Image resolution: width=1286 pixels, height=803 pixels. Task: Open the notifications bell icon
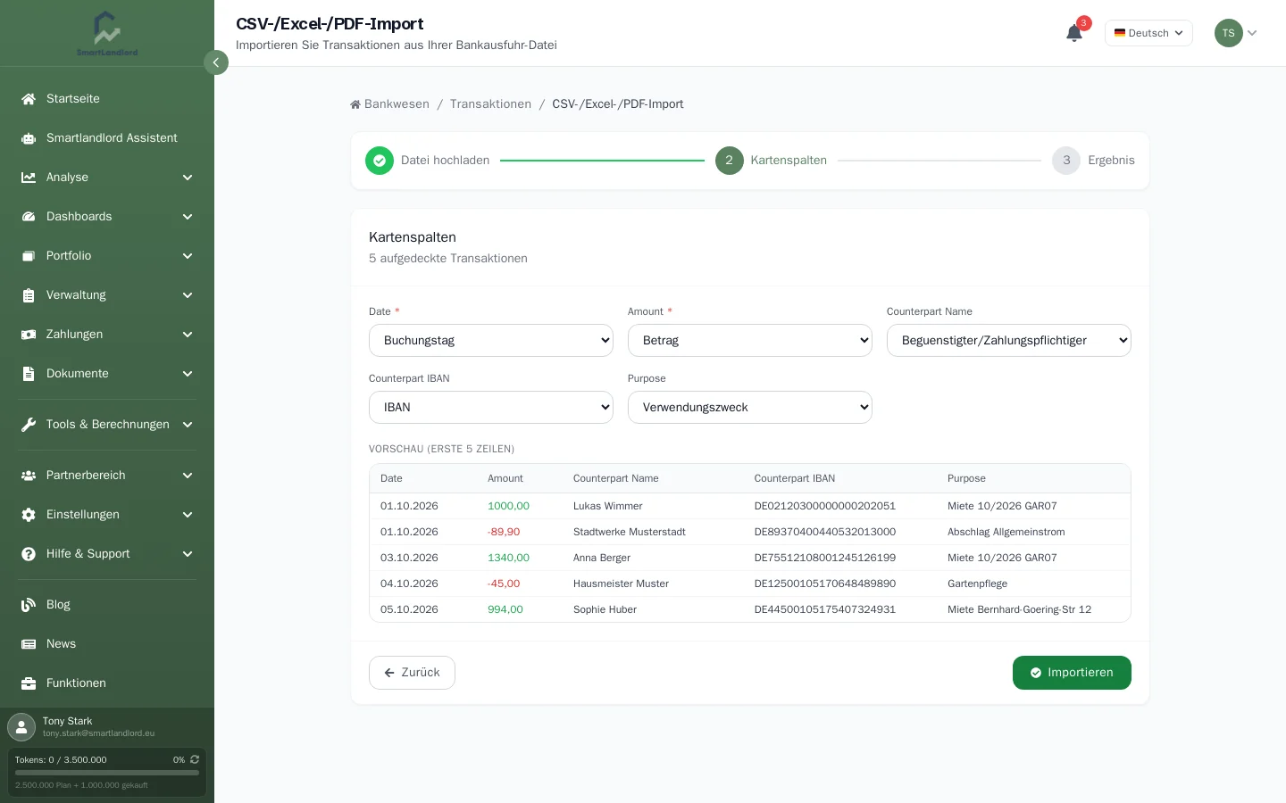(1074, 33)
